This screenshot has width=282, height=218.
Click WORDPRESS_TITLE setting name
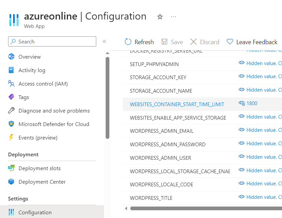[151, 198]
